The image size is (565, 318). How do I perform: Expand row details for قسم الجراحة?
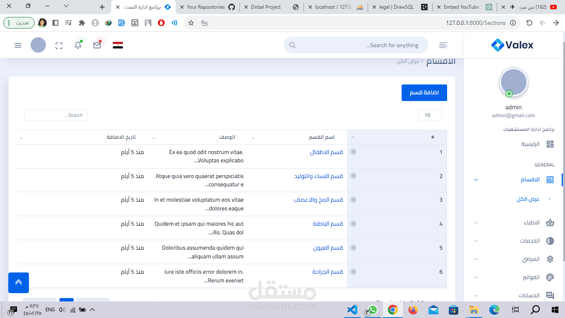tap(353, 272)
